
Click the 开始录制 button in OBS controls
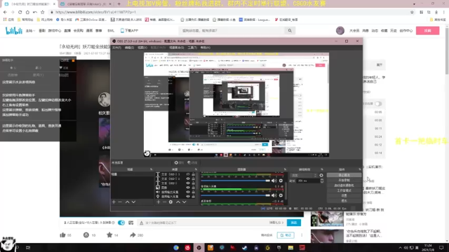click(x=344, y=181)
